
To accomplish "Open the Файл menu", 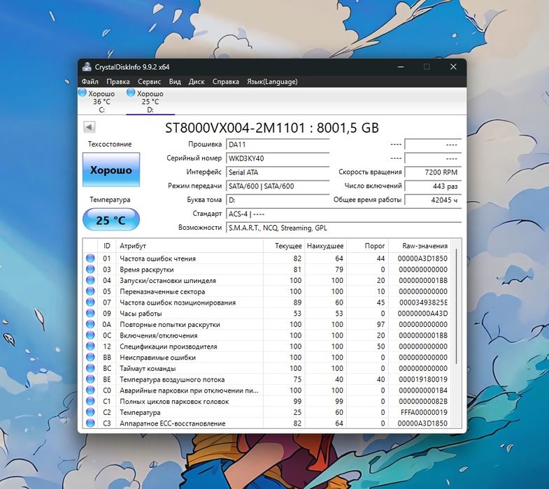I will 90,82.
